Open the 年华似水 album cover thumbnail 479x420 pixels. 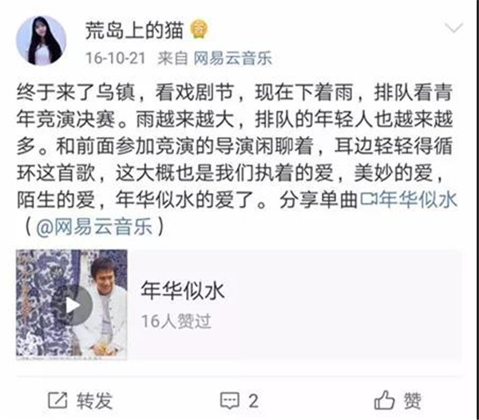click(72, 305)
